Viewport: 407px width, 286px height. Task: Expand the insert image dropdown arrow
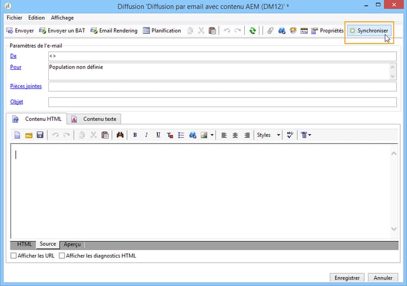[212, 135]
